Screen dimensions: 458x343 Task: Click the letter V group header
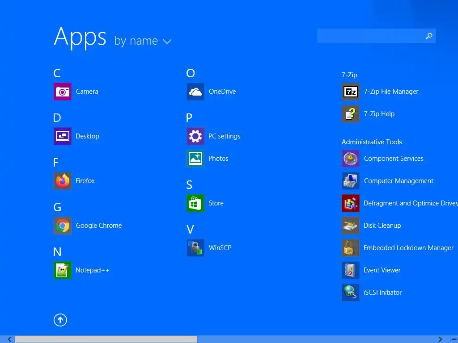click(190, 229)
